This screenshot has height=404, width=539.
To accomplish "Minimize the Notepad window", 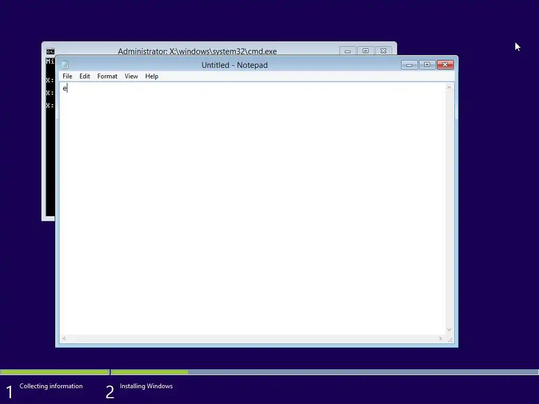I will point(409,65).
